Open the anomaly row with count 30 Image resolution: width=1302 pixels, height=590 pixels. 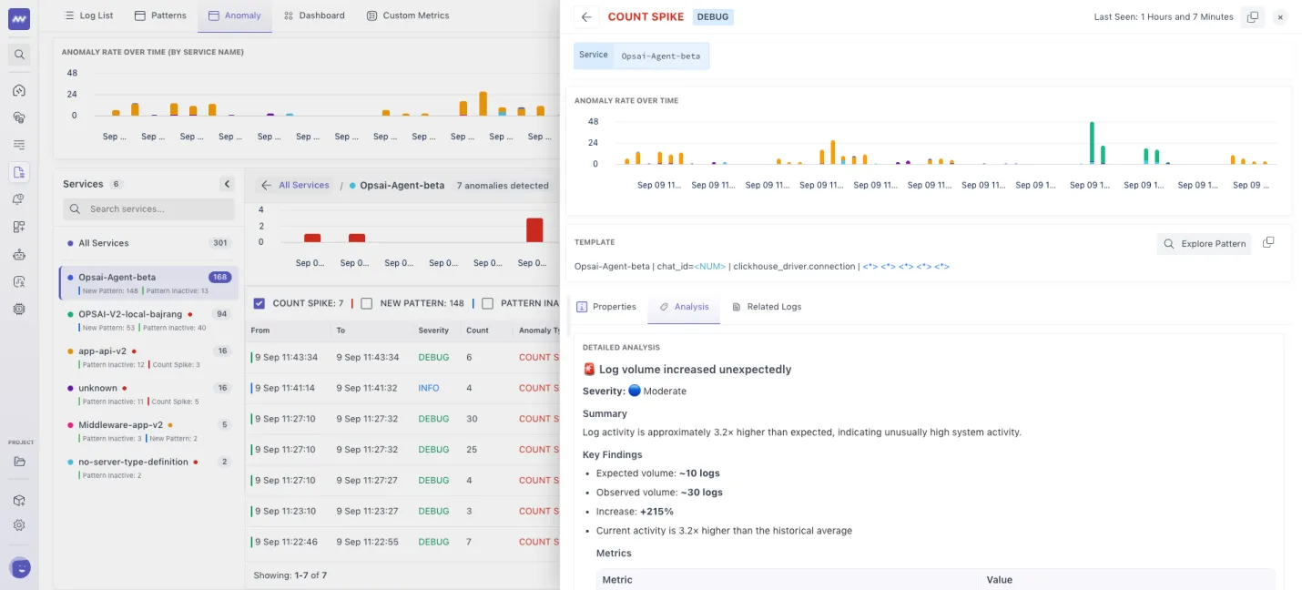coord(403,419)
